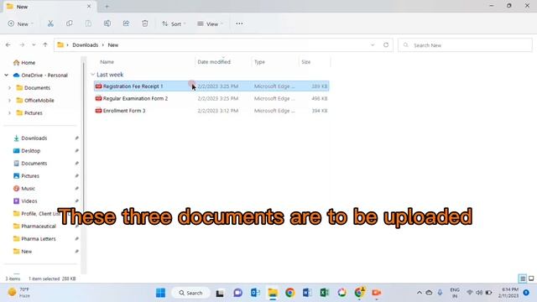Viewport: 537px width, 302px height.
Task: Open the See more ellipsis menu
Action: pyautogui.click(x=239, y=23)
